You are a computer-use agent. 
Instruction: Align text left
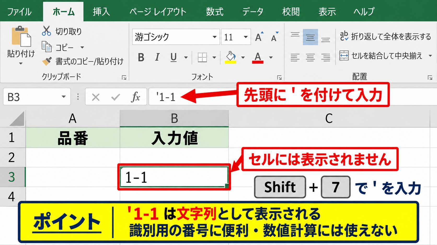(x=295, y=57)
